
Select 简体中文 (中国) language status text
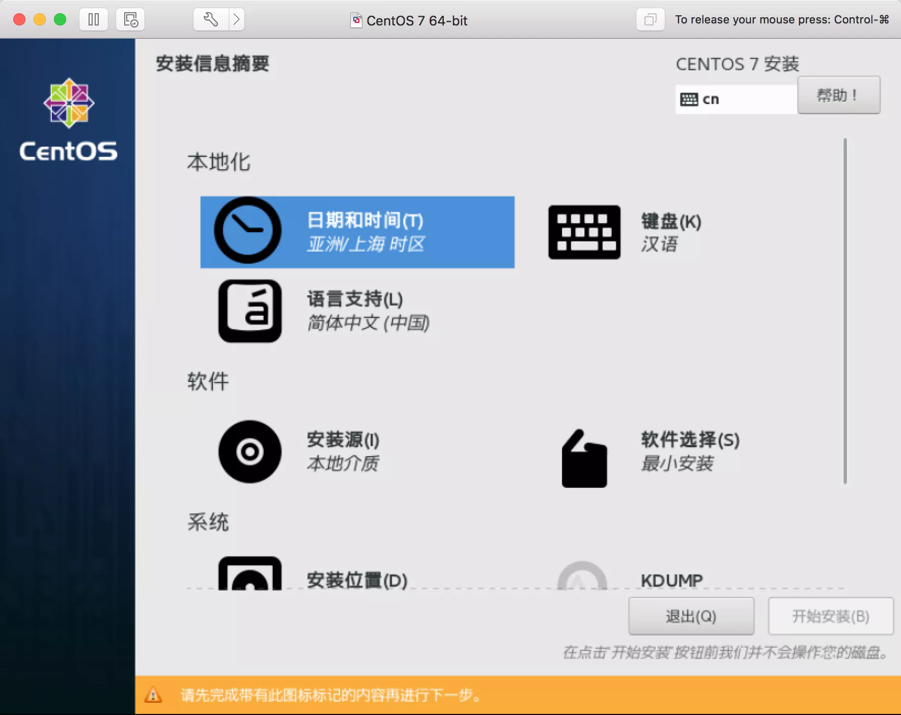(369, 323)
